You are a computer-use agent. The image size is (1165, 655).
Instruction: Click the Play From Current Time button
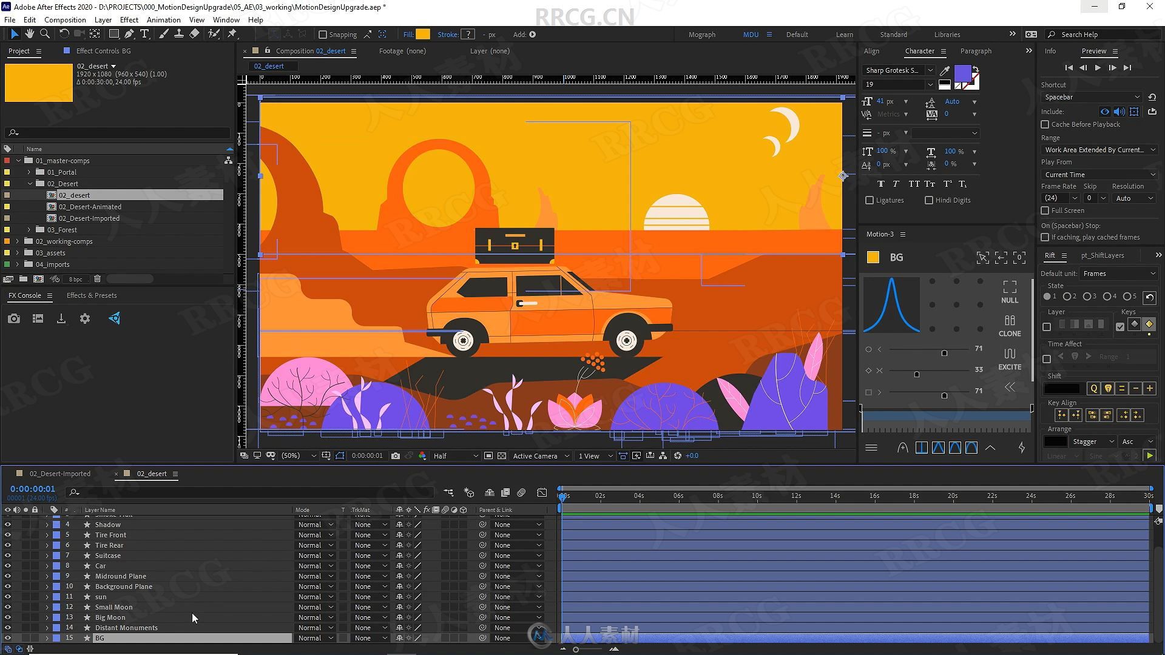[x=1097, y=67]
